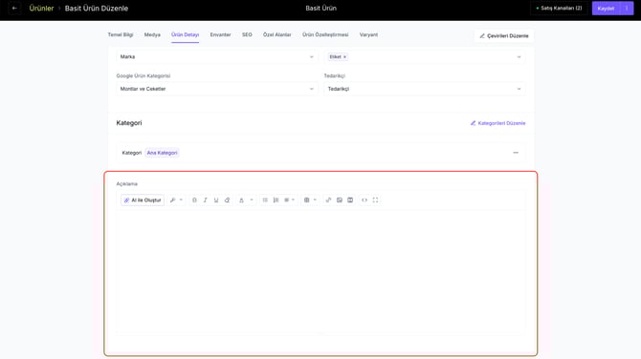Insert a link using the link icon

328,200
